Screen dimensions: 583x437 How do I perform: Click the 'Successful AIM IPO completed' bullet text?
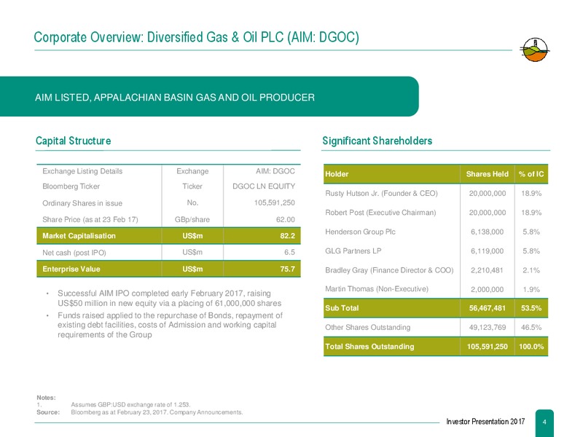click(x=169, y=298)
